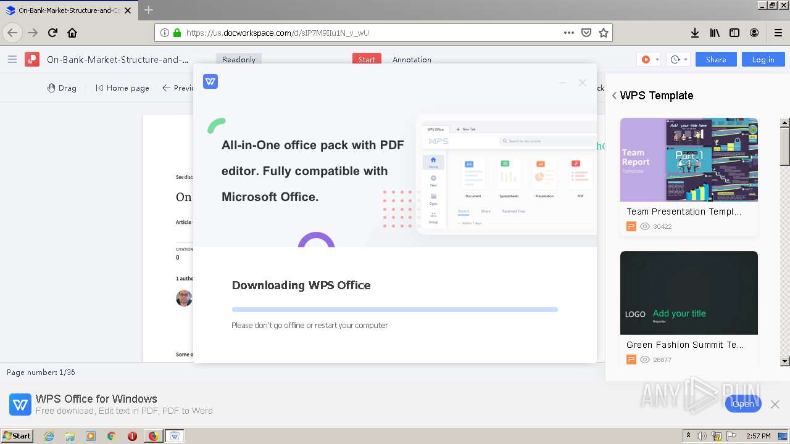
Task: Click the Team Presentation template views count 30422
Action: coord(662,226)
